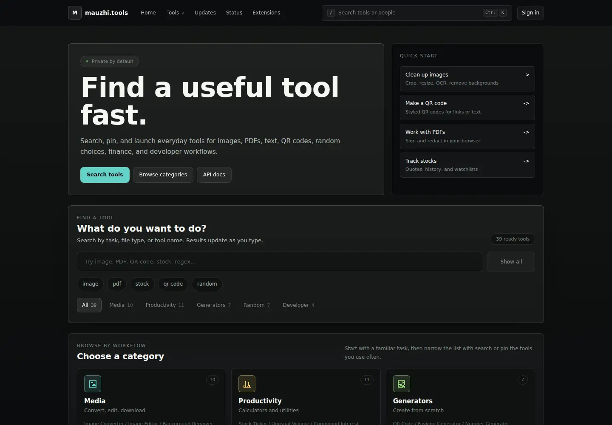This screenshot has width=612, height=425.
Task: Click the teal Search tools button
Action: [x=105, y=175]
